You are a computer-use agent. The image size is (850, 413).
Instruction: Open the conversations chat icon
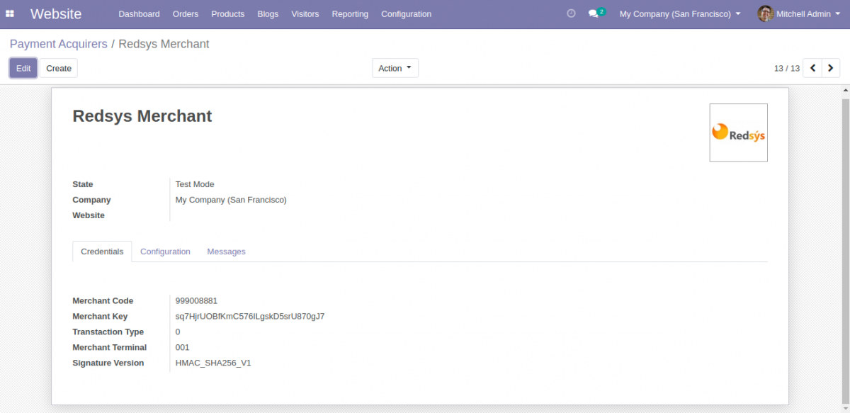tap(595, 13)
